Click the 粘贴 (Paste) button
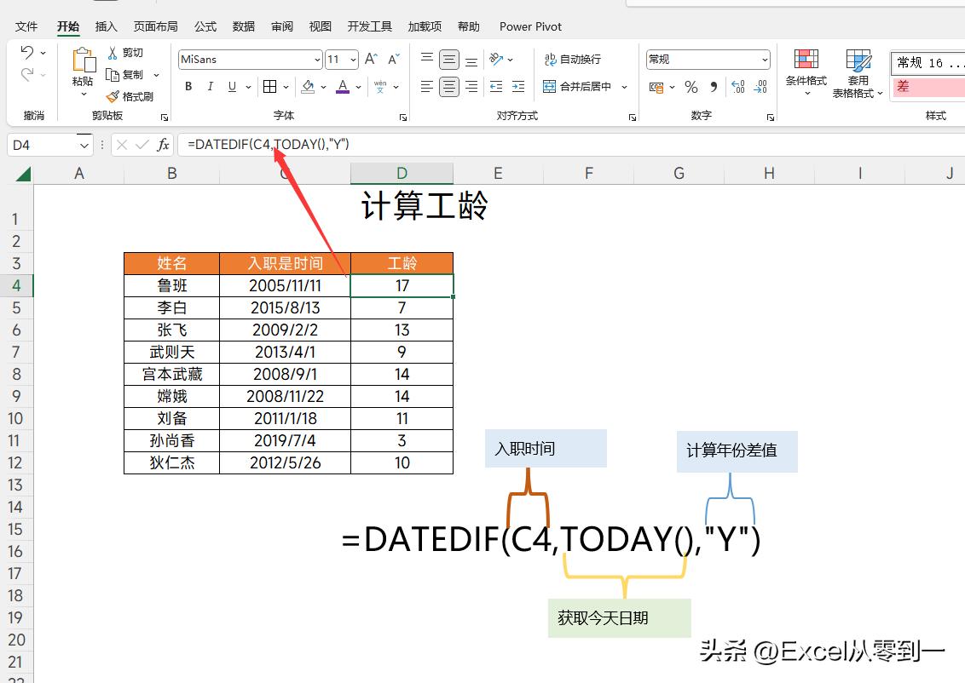The image size is (965, 683). coord(82,72)
